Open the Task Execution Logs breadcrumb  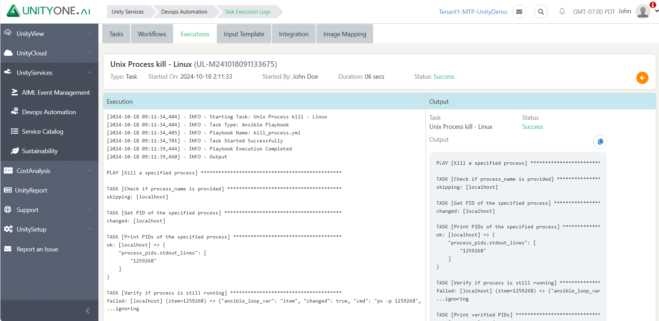pos(247,11)
